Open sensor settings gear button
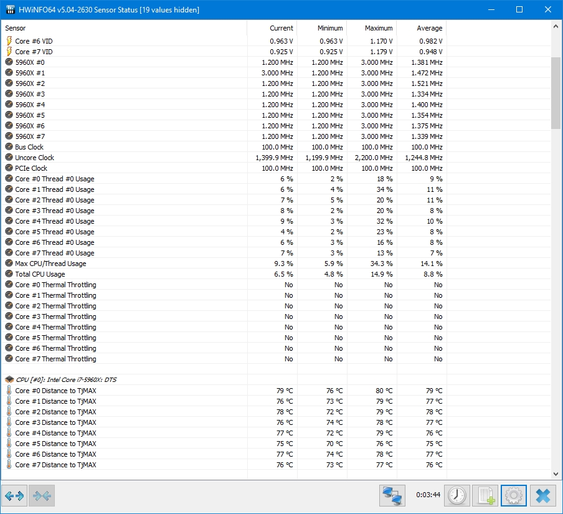Viewport: 563px width, 514px height. click(514, 496)
